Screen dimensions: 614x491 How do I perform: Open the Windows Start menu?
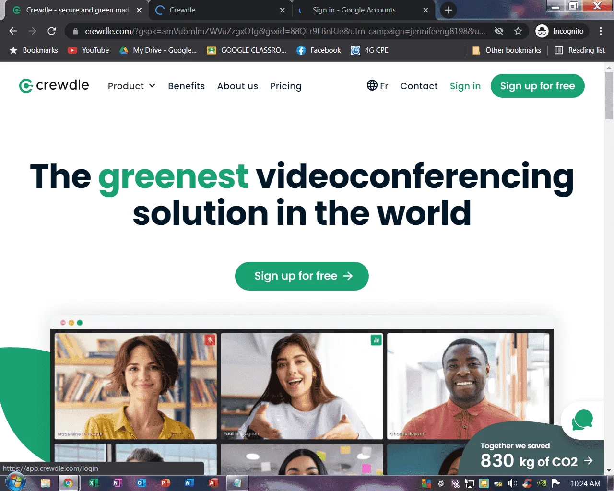(15, 482)
